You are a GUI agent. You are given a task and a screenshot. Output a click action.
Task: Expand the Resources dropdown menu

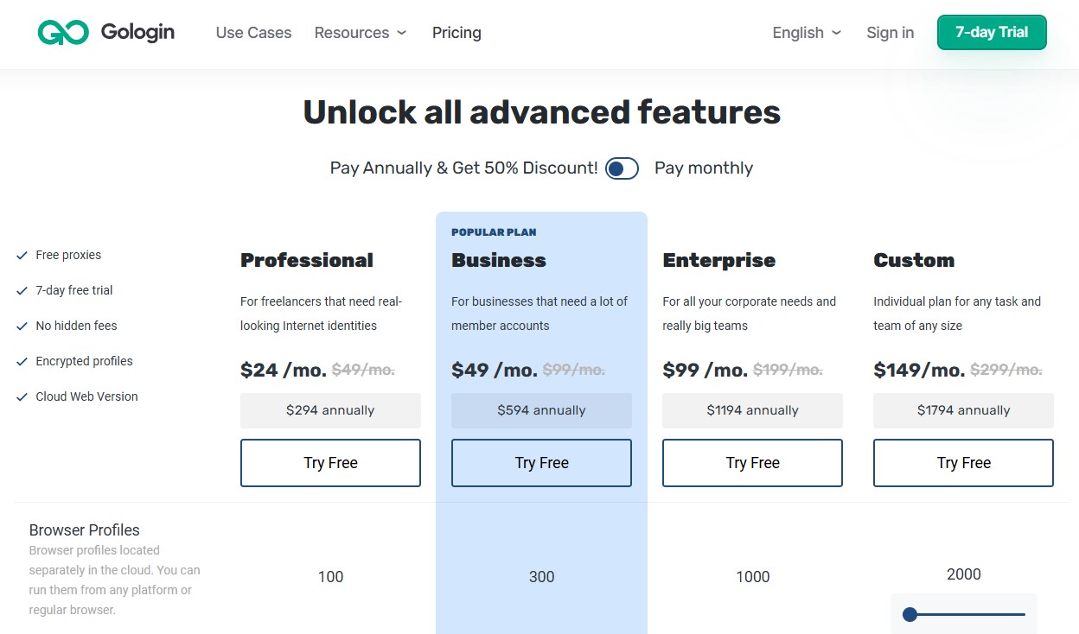coord(360,33)
